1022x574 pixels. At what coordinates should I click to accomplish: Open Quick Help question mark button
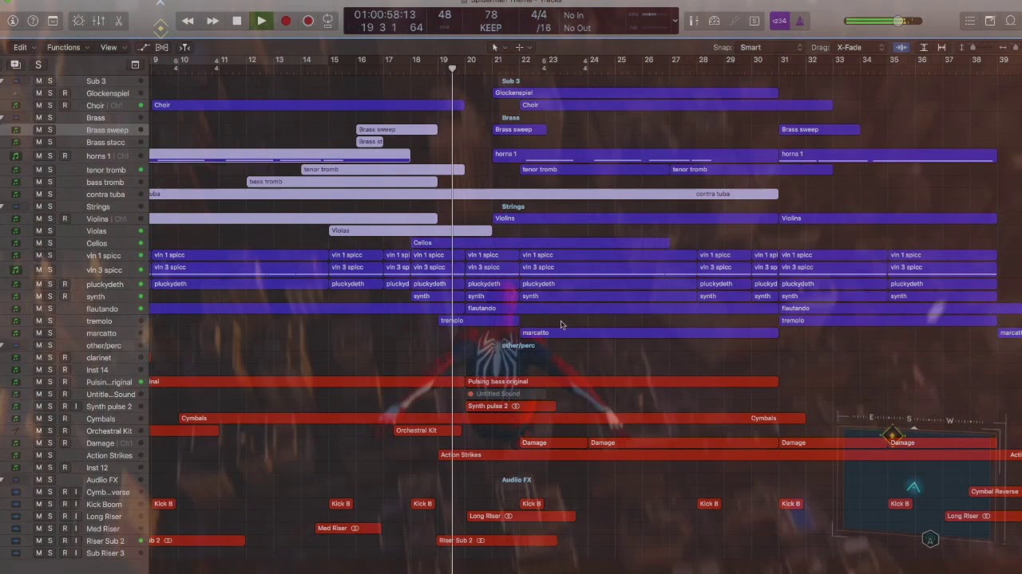[x=33, y=21]
